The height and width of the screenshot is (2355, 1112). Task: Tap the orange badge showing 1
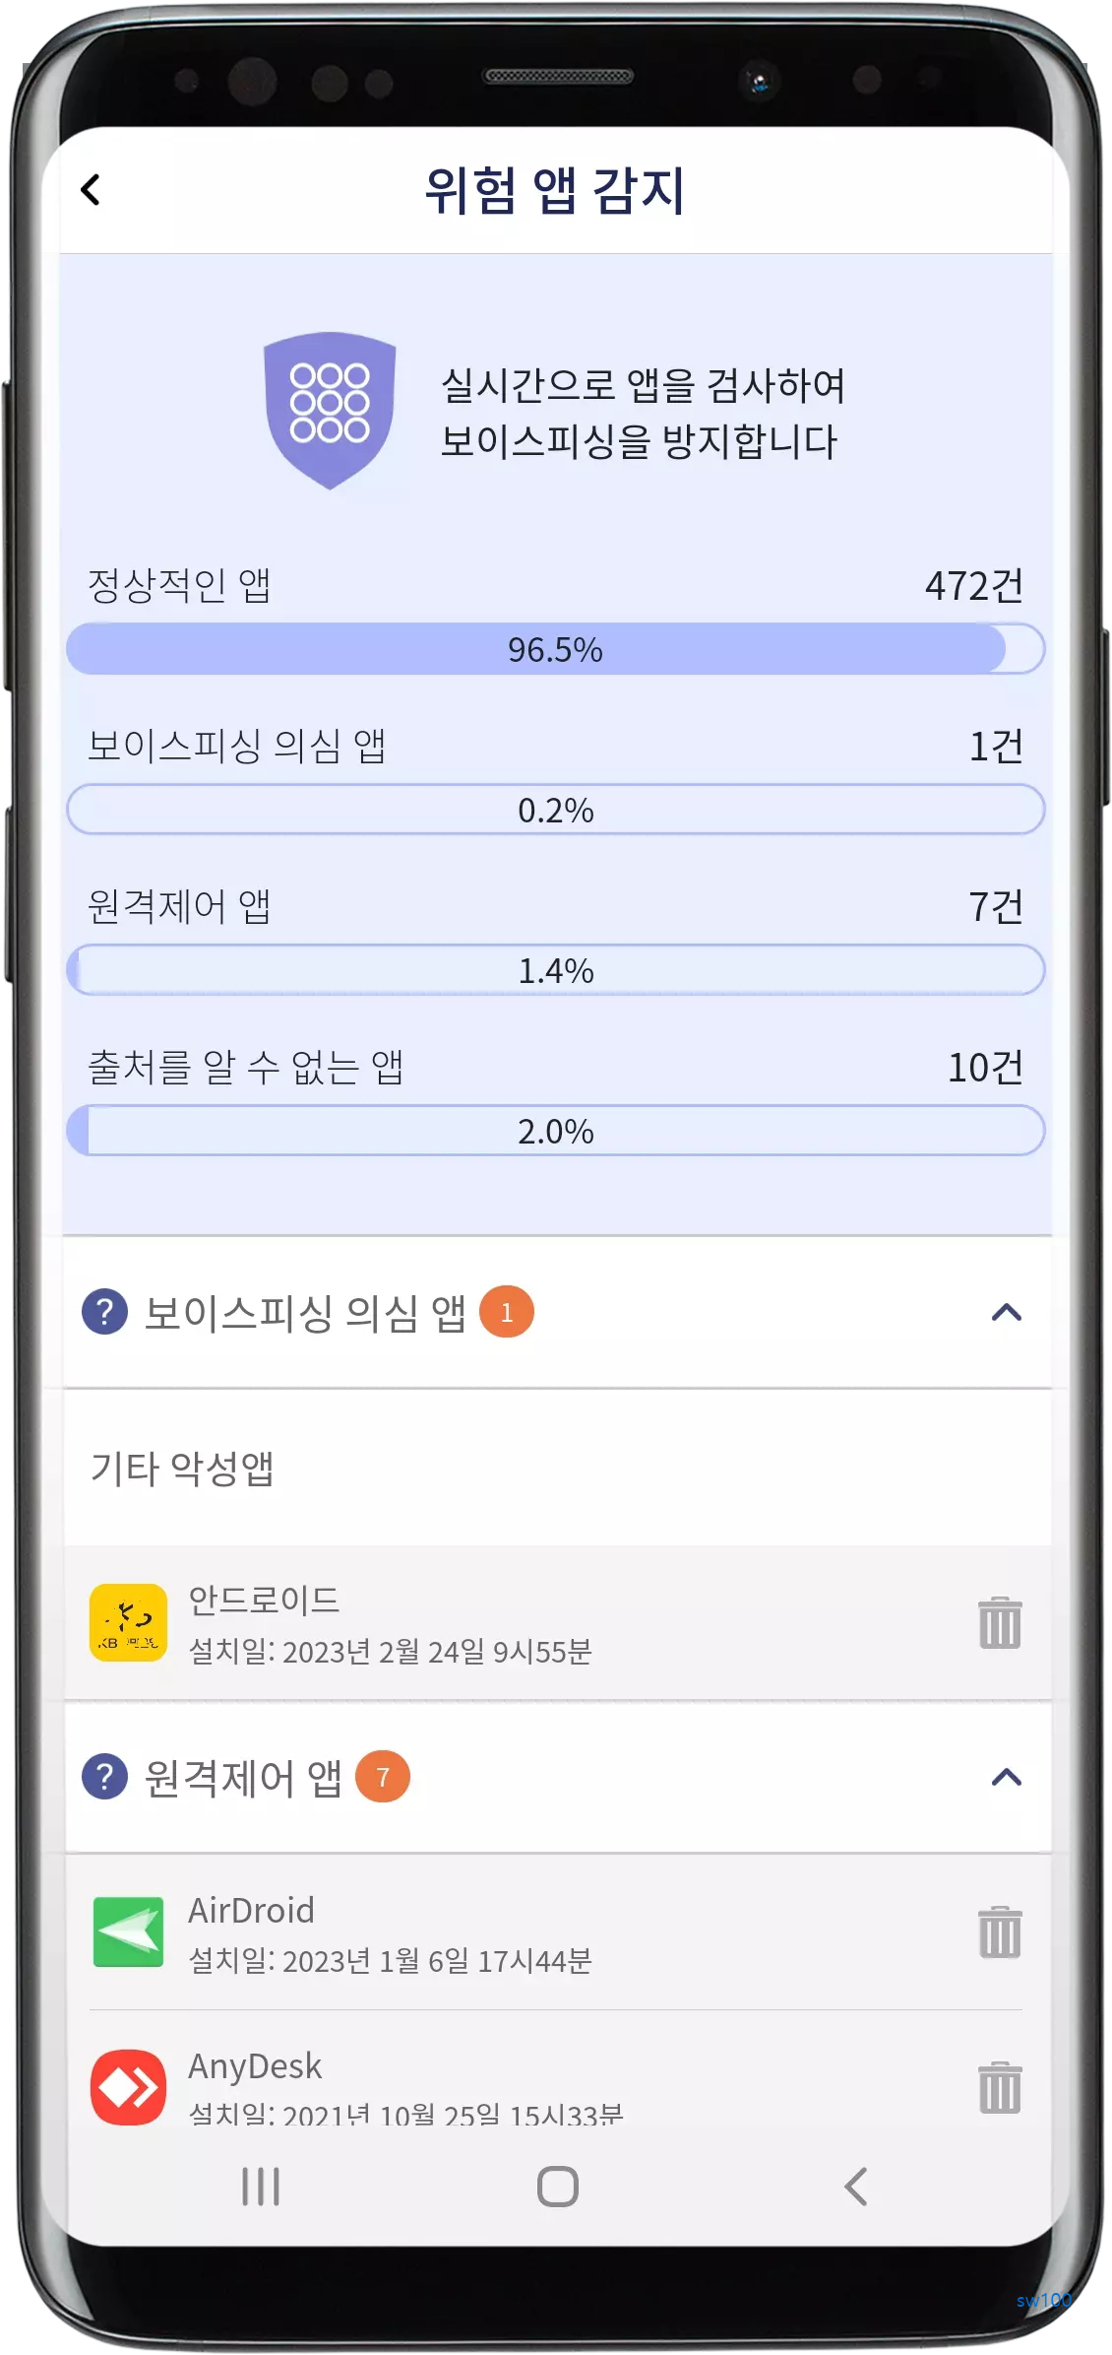click(x=505, y=1308)
